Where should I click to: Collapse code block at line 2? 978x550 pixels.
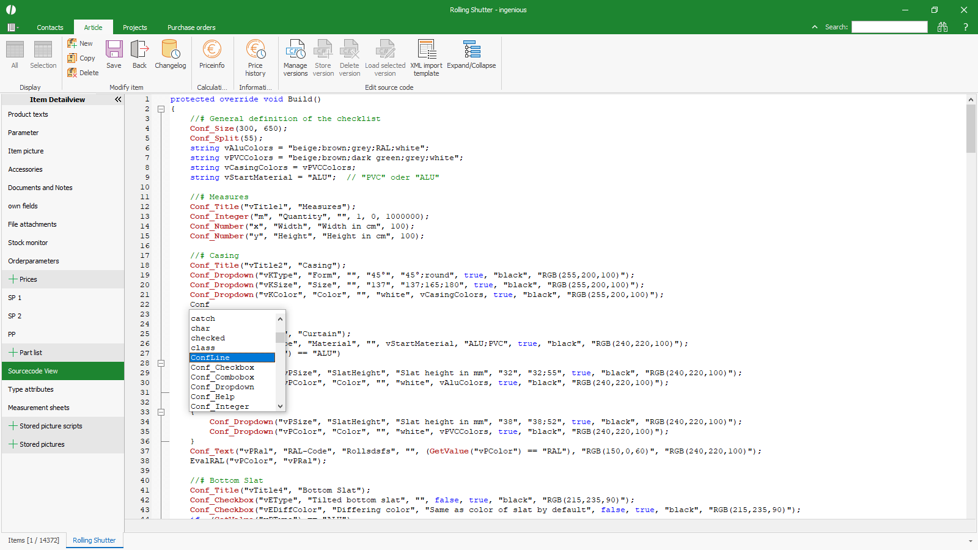[161, 109]
